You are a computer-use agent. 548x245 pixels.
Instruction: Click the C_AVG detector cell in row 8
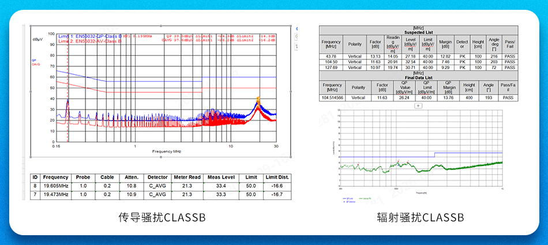pos(157,186)
